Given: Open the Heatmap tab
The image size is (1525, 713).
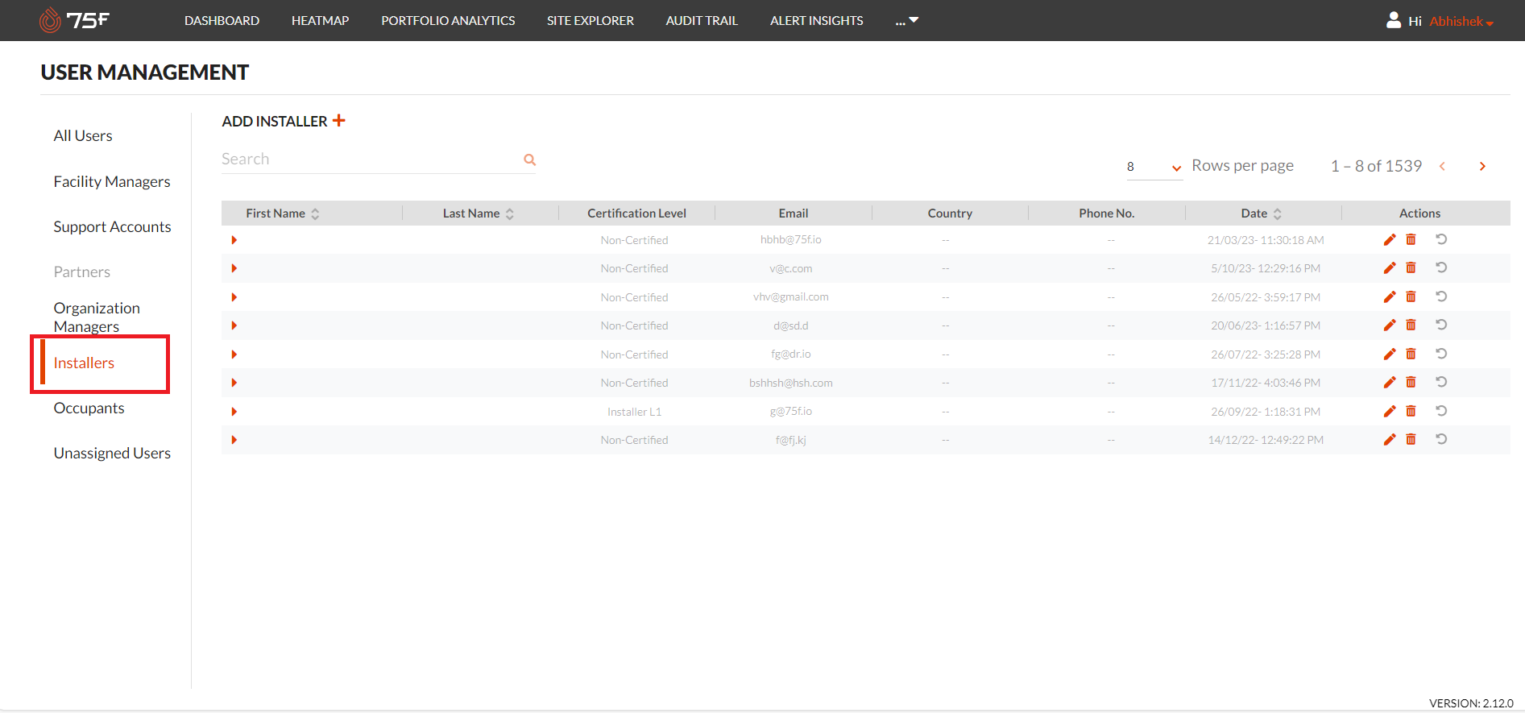Looking at the screenshot, I should tap(320, 20).
